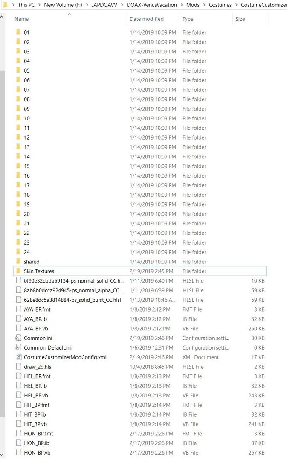Expand the chevron after This PC
This screenshot has width=287, height=461.
click(x=39, y=5)
